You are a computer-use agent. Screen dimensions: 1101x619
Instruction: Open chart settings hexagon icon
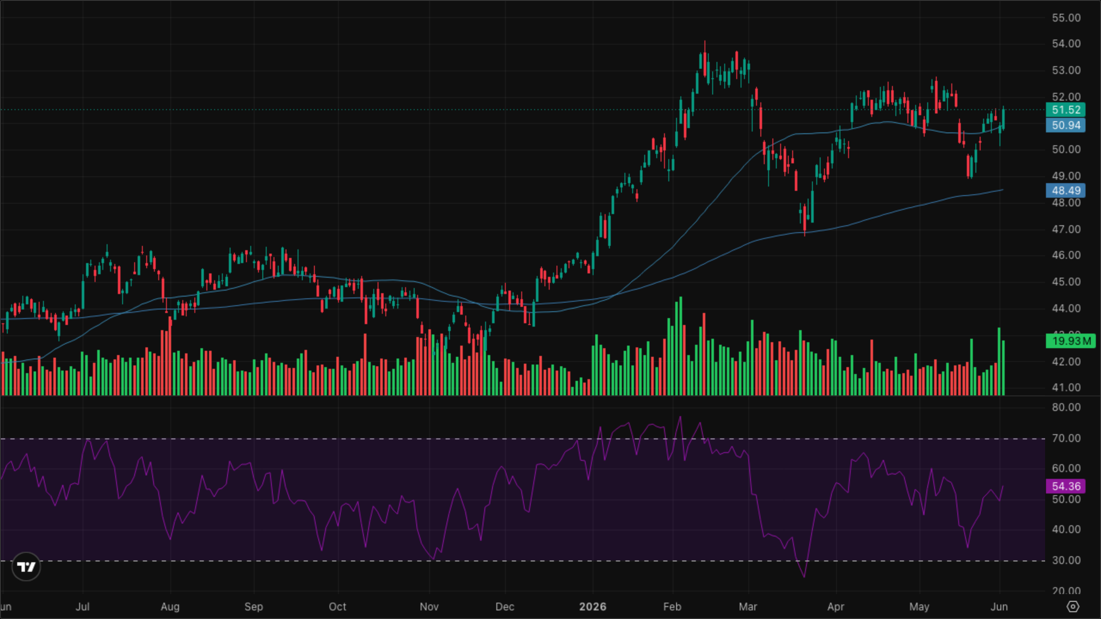pyautogui.click(x=1073, y=607)
